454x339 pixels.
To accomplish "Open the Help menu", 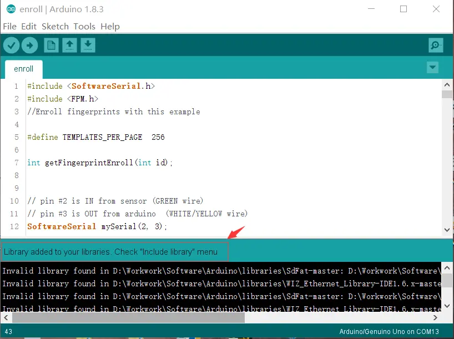I will click(x=110, y=26).
